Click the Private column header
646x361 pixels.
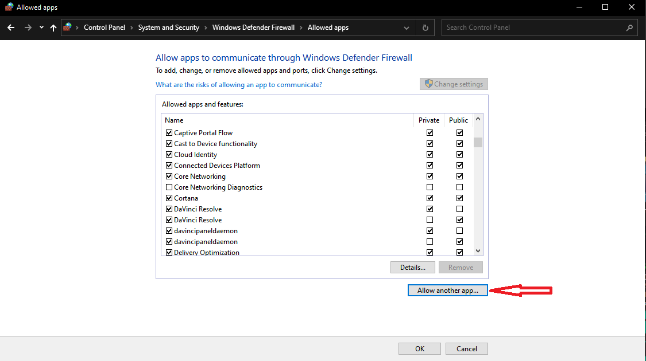pos(429,120)
